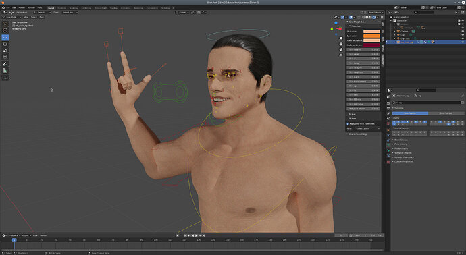
Task: Click the Nails paint color swatch
Action: pos(371,45)
